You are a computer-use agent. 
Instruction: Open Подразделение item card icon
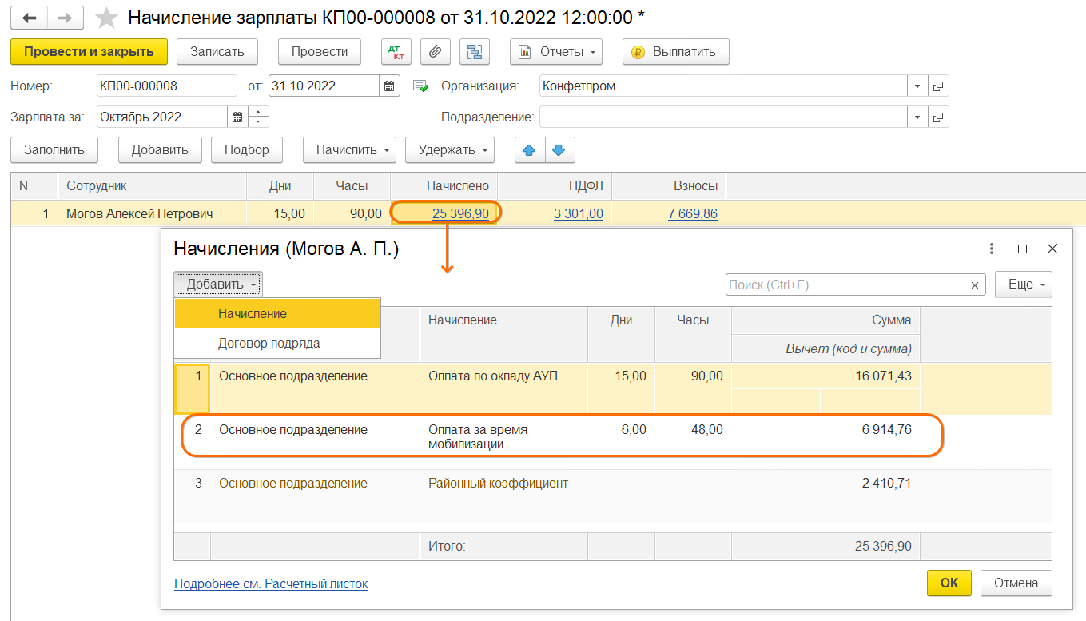coord(938,117)
